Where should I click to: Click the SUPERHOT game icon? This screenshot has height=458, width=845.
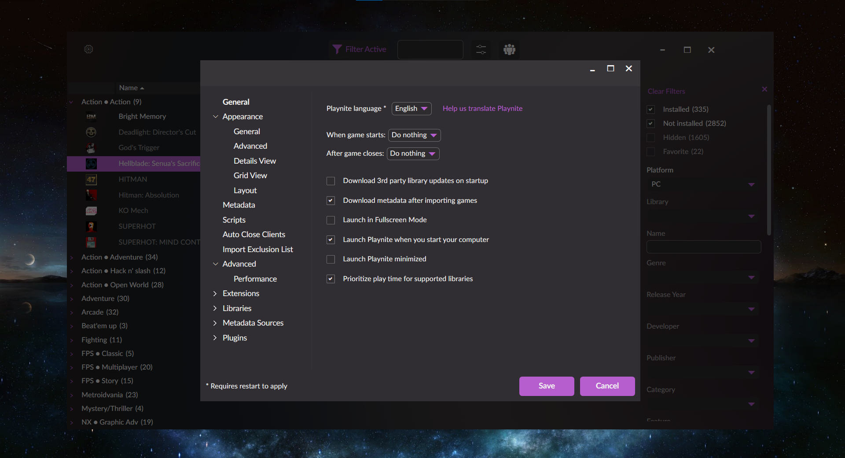(x=91, y=227)
